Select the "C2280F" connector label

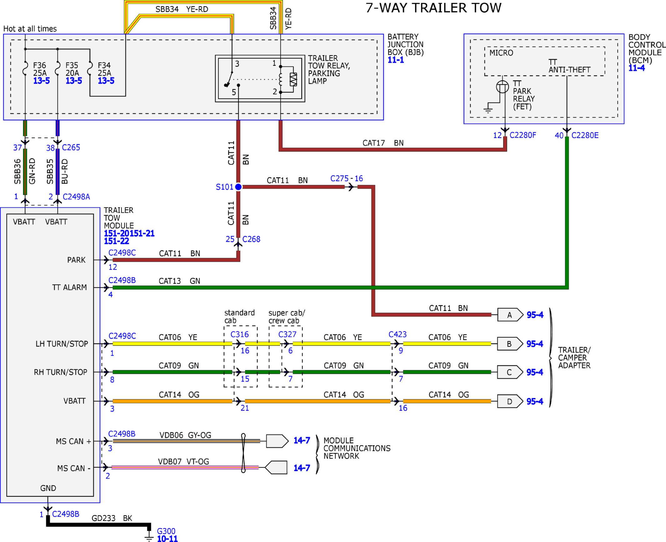523,135
